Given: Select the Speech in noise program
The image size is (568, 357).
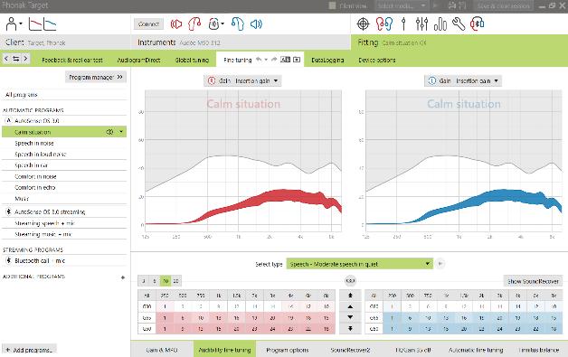Looking at the screenshot, I should point(64,143).
